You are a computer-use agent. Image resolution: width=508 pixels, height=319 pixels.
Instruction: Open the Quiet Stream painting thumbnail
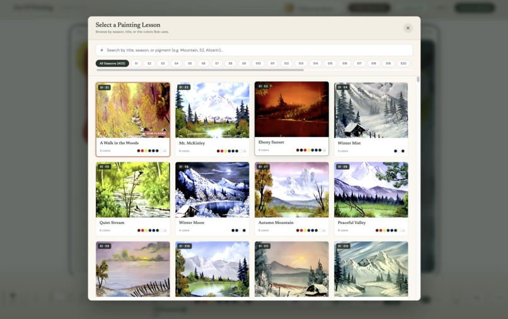click(133, 190)
